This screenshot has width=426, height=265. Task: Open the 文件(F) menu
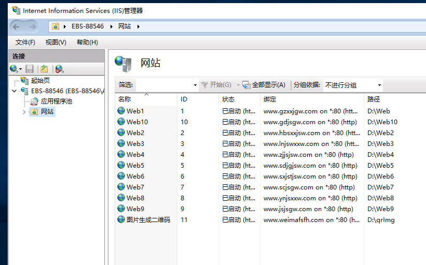(25, 42)
